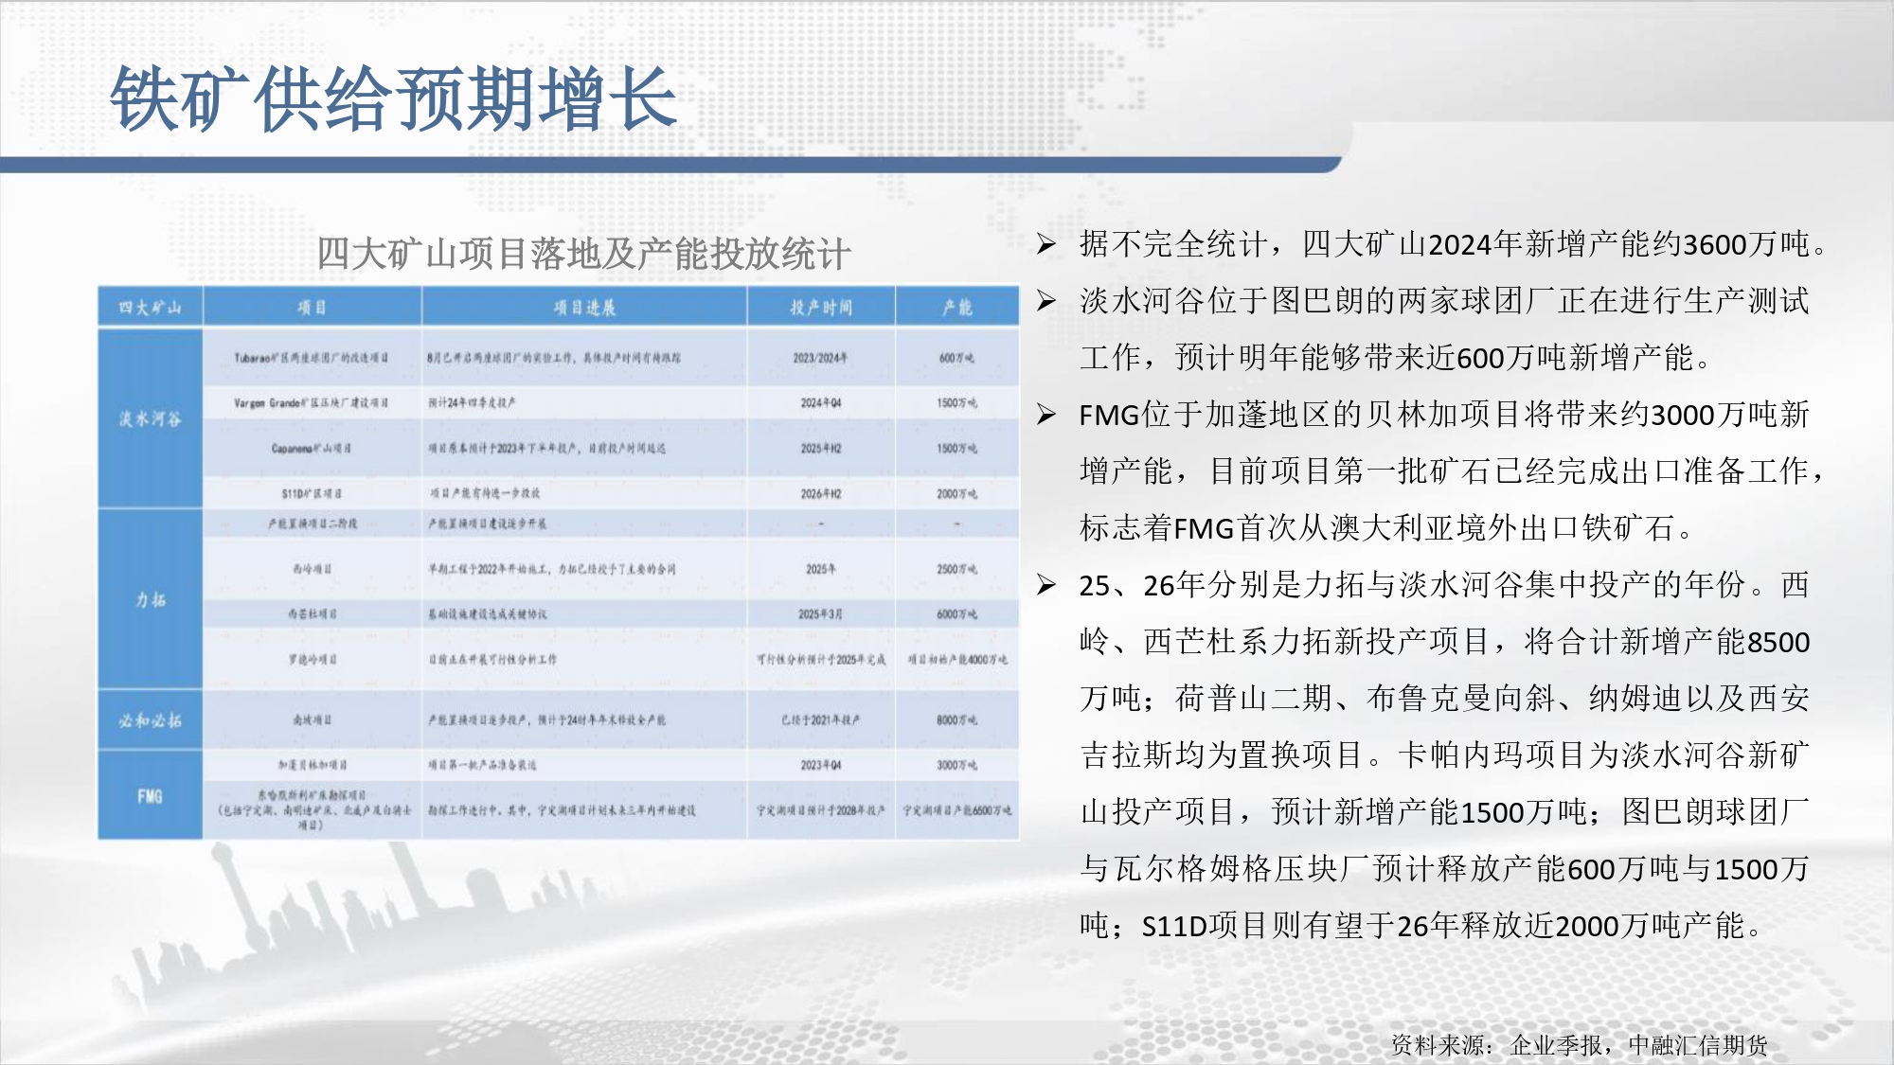Click the 'S11D矿区项目' cell
Image resolution: width=1894 pixels, height=1065 pixels.
(x=312, y=493)
